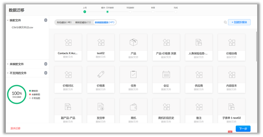Switch to 所有模块 (48) tab
Image resolution: width=263 pixels, height=137 pixels.
click(64, 22)
